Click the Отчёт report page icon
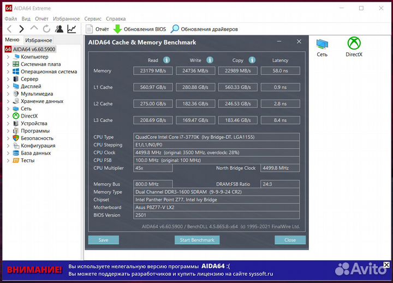This screenshot has width=393, height=283. 89,29
